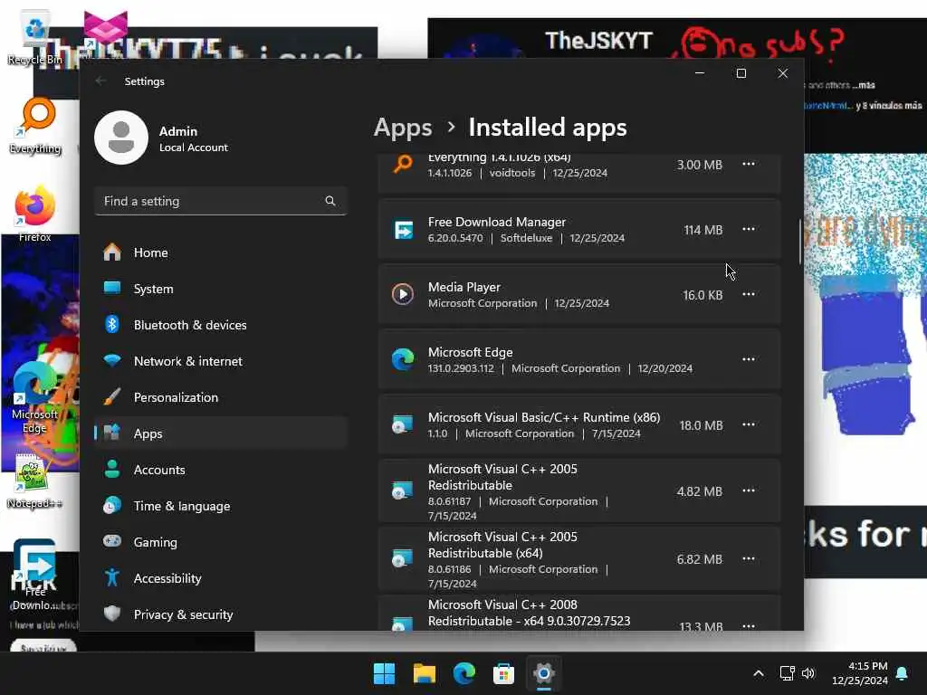Open options for Visual Basic/C++ Runtime (x86)
Screen dimensions: 927x695
pyautogui.click(x=749, y=424)
